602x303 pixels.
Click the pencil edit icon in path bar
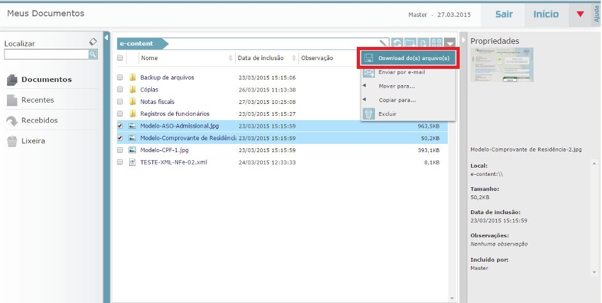[384, 43]
